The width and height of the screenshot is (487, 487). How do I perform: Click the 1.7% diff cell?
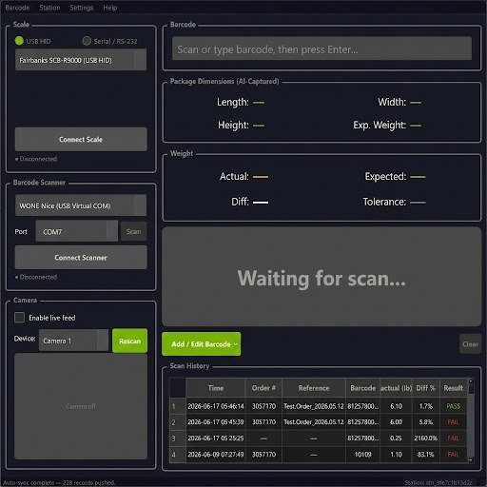426,406
